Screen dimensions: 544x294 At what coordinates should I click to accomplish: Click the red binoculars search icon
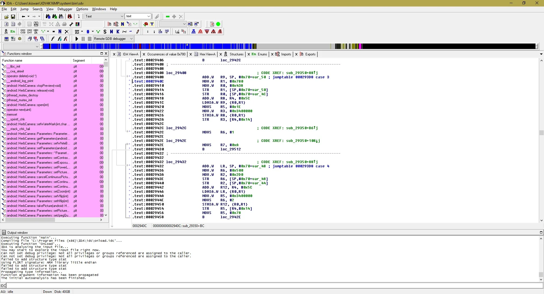[70, 16]
